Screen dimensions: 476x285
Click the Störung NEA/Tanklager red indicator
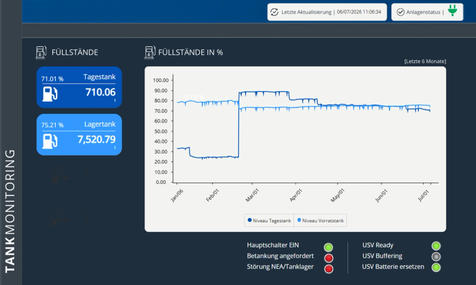click(x=328, y=269)
